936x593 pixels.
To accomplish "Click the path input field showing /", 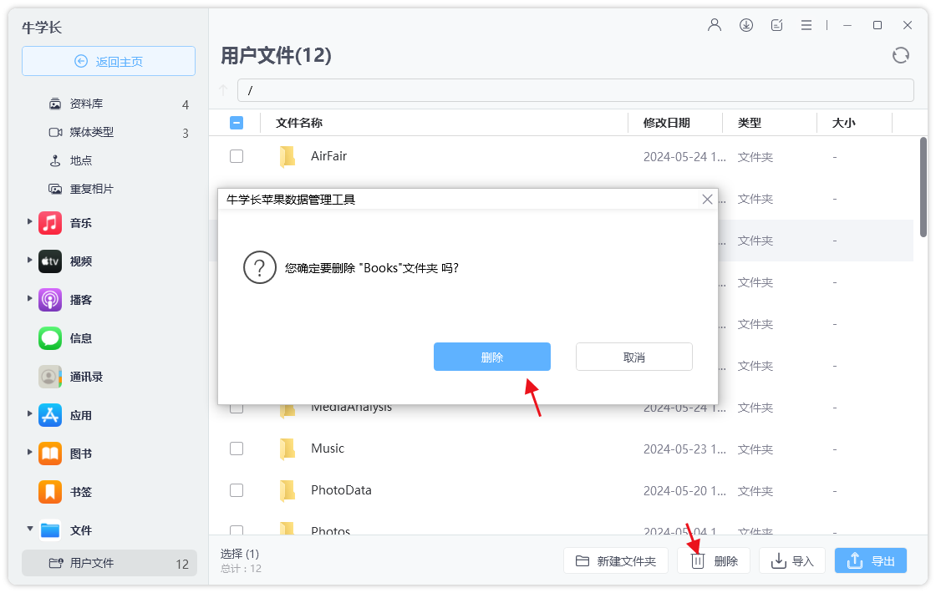I will (x=577, y=90).
